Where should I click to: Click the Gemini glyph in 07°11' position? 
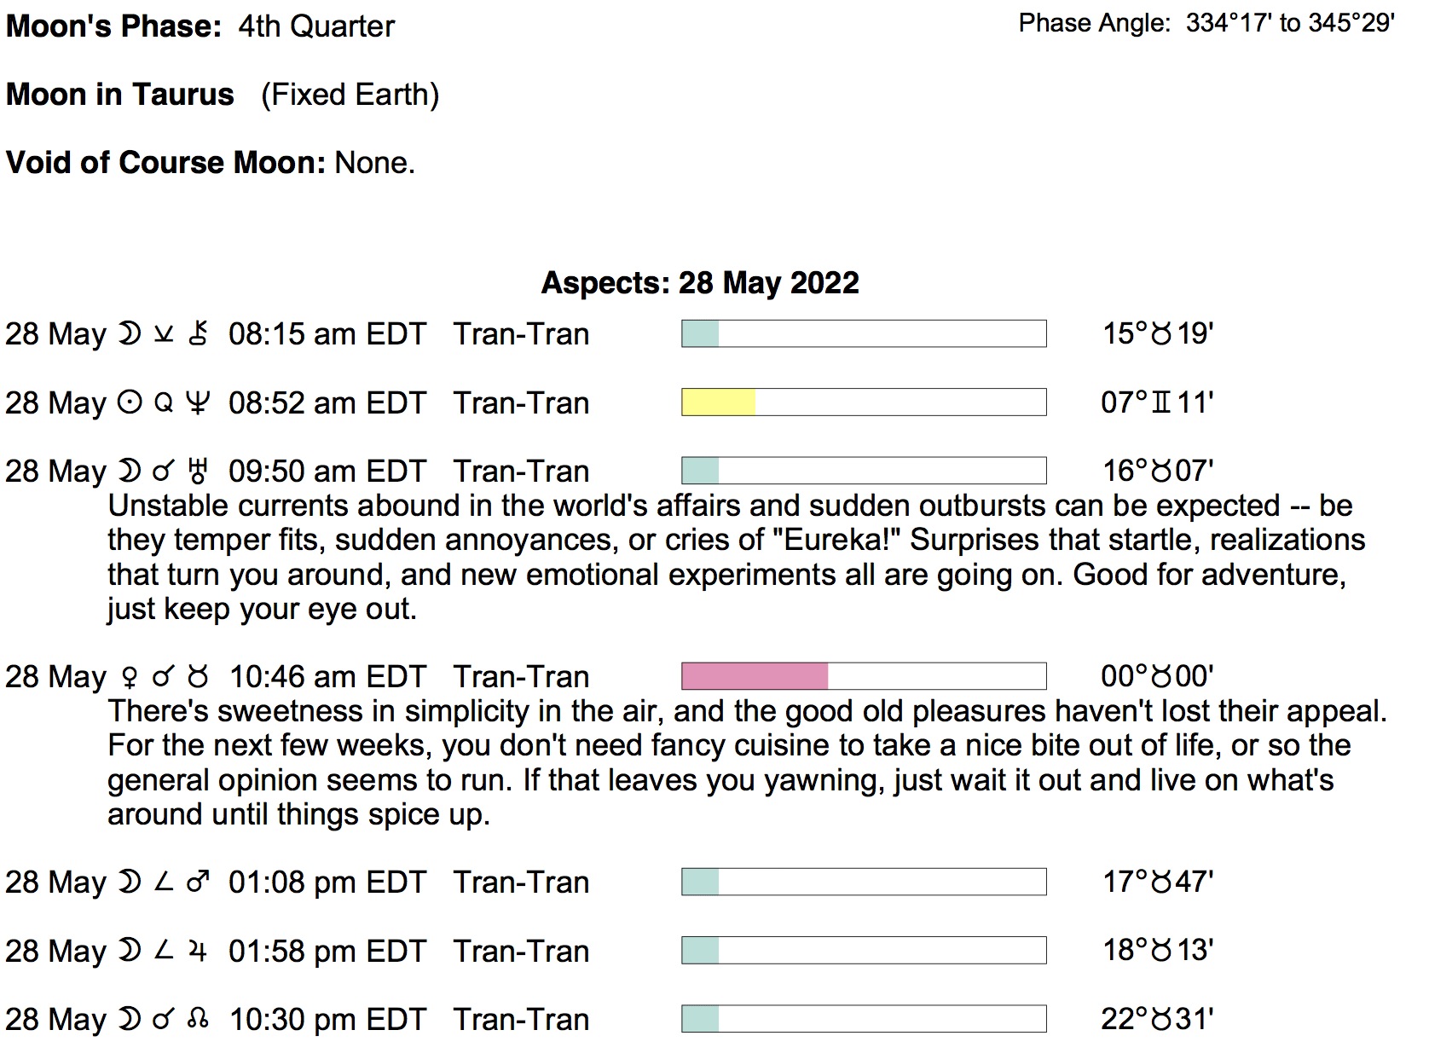1161,402
